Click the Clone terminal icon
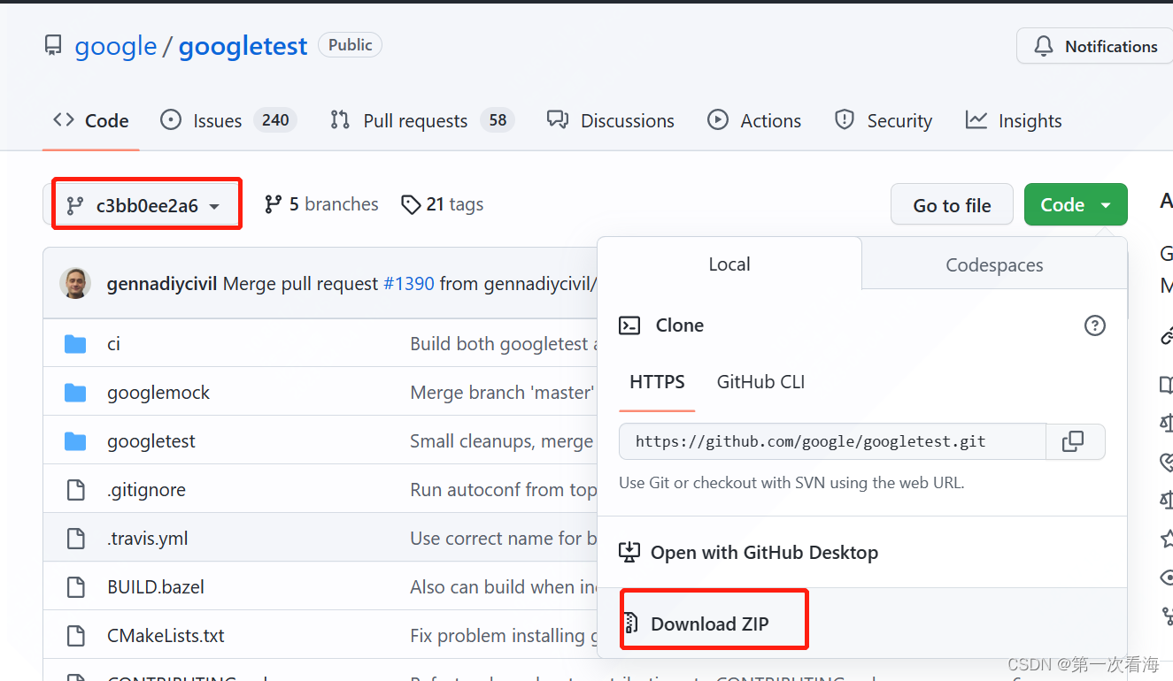The width and height of the screenshot is (1173, 681). [629, 325]
